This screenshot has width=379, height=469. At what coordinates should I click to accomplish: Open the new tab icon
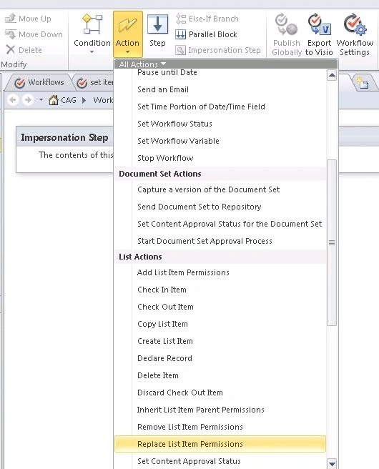[363, 83]
